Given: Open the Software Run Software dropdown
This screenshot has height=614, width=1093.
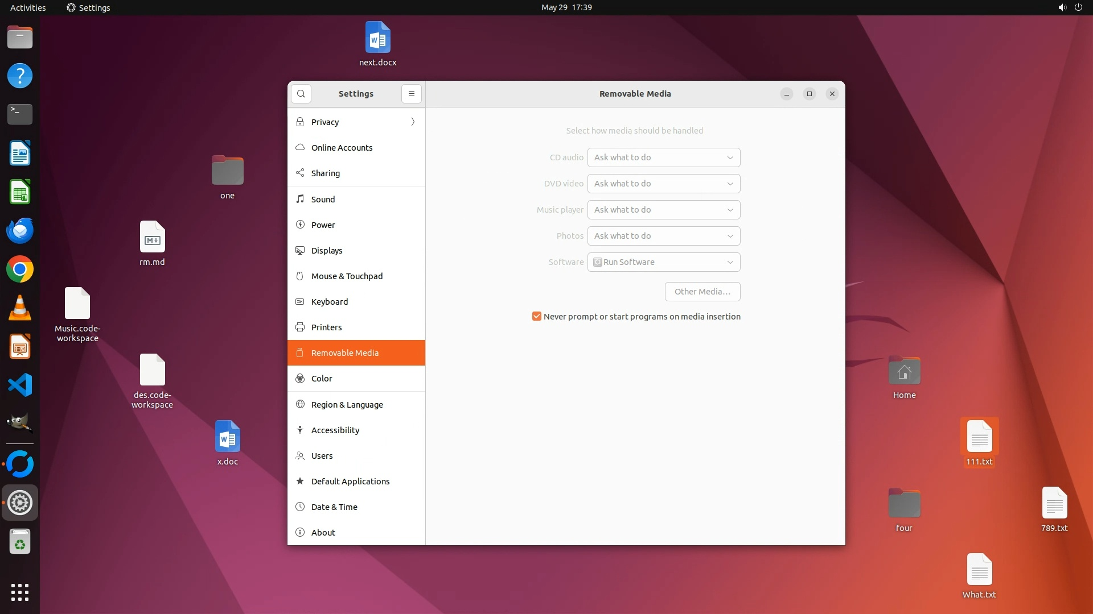Looking at the screenshot, I should [x=663, y=262].
